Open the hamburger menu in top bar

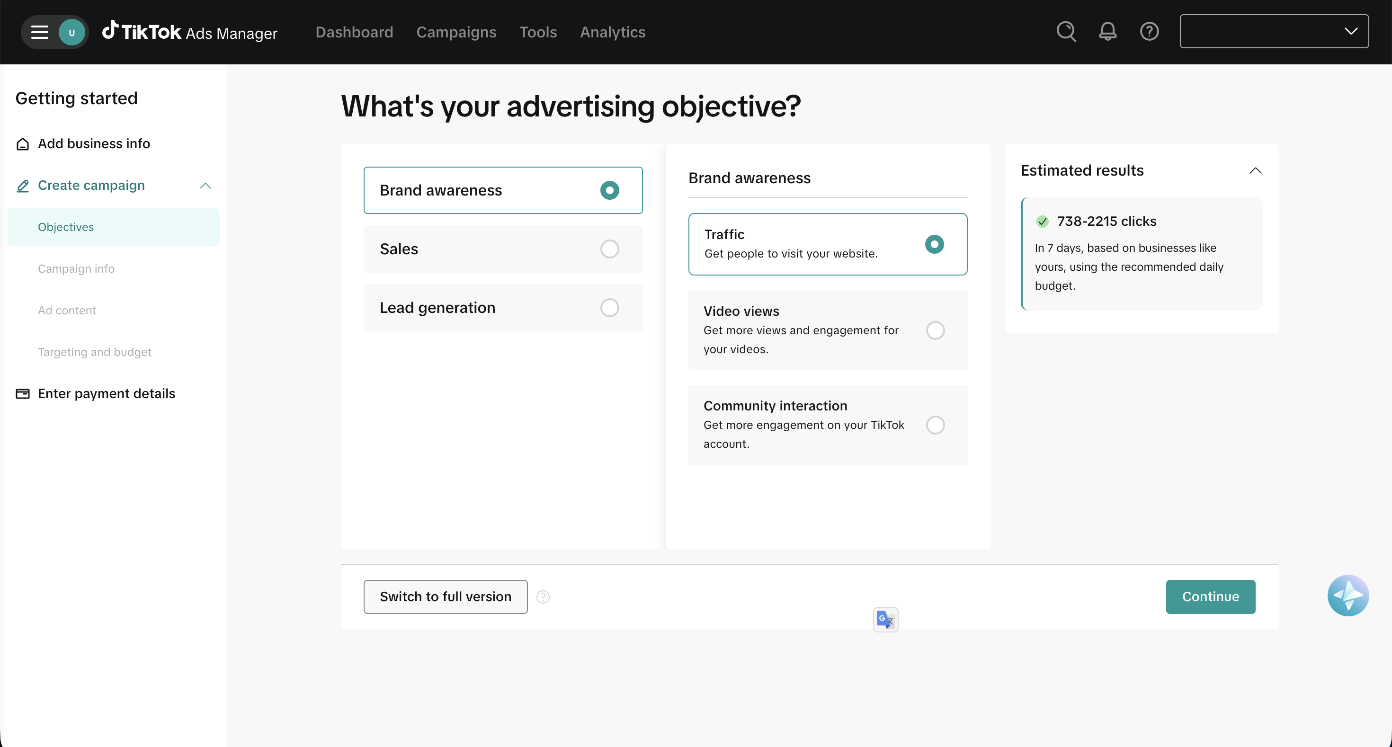point(39,32)
